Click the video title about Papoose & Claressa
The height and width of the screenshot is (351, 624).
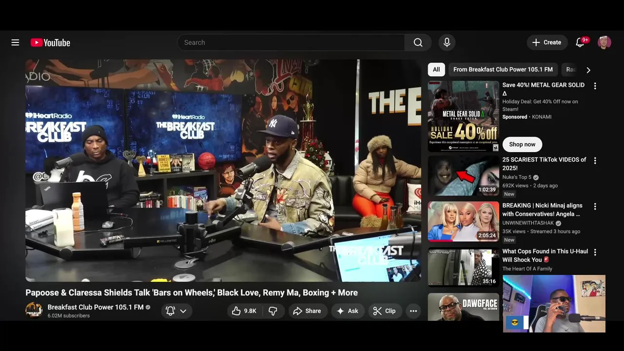[192, 292]
